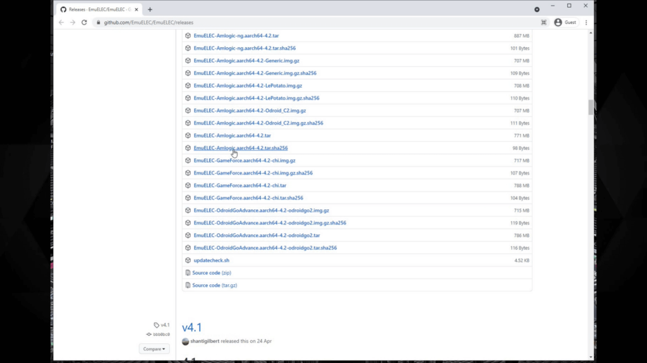647x363 pixels.
Task: Download Source code (tar.gz)
Action: (x=215, y=285)
